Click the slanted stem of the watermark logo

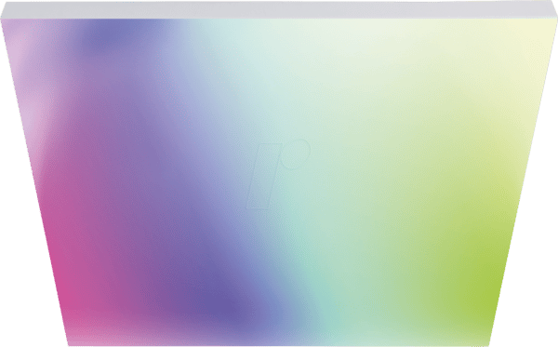pyautogui.click(x=264, y=176)
